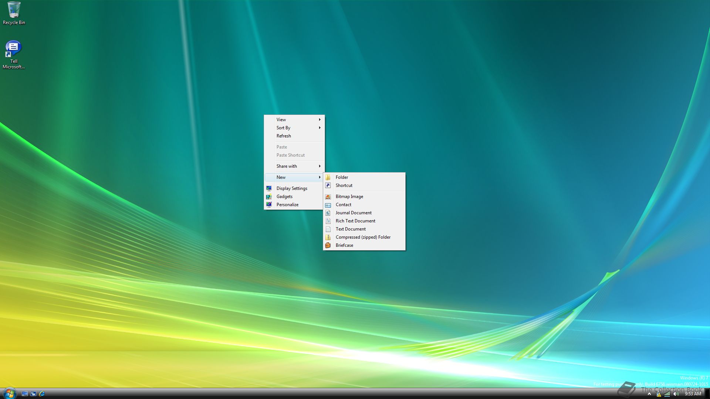Click the show desktop strip beside clock

707,394
